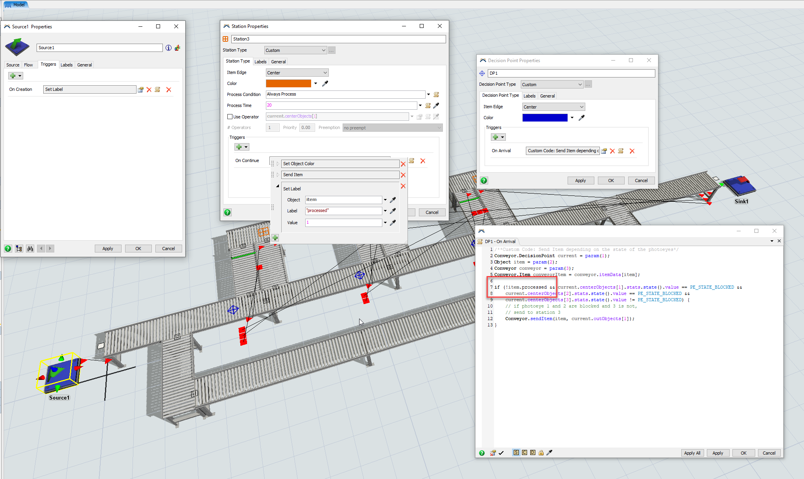The image size is (804, 479).
Task: Click the green plus under Set Label
Action: click(x=275, y=238)
